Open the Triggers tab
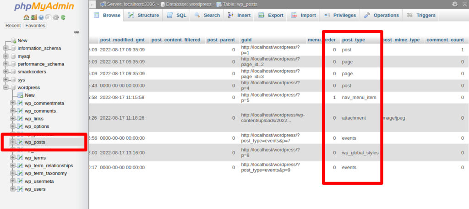 tap(421, 15)
